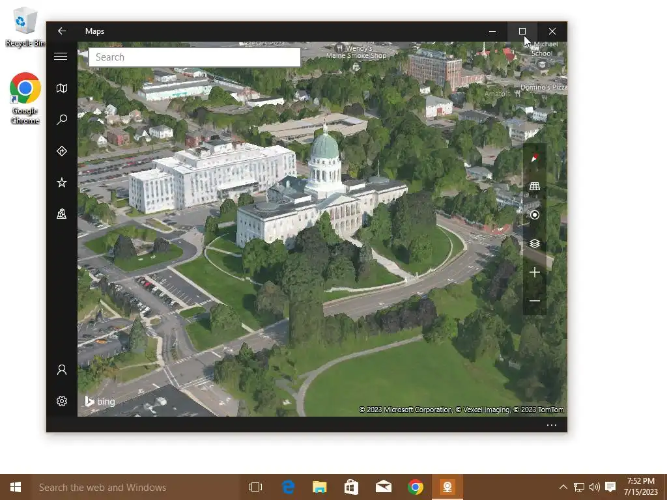
Task: Maximize the Maps window
Action: point(522,31)
